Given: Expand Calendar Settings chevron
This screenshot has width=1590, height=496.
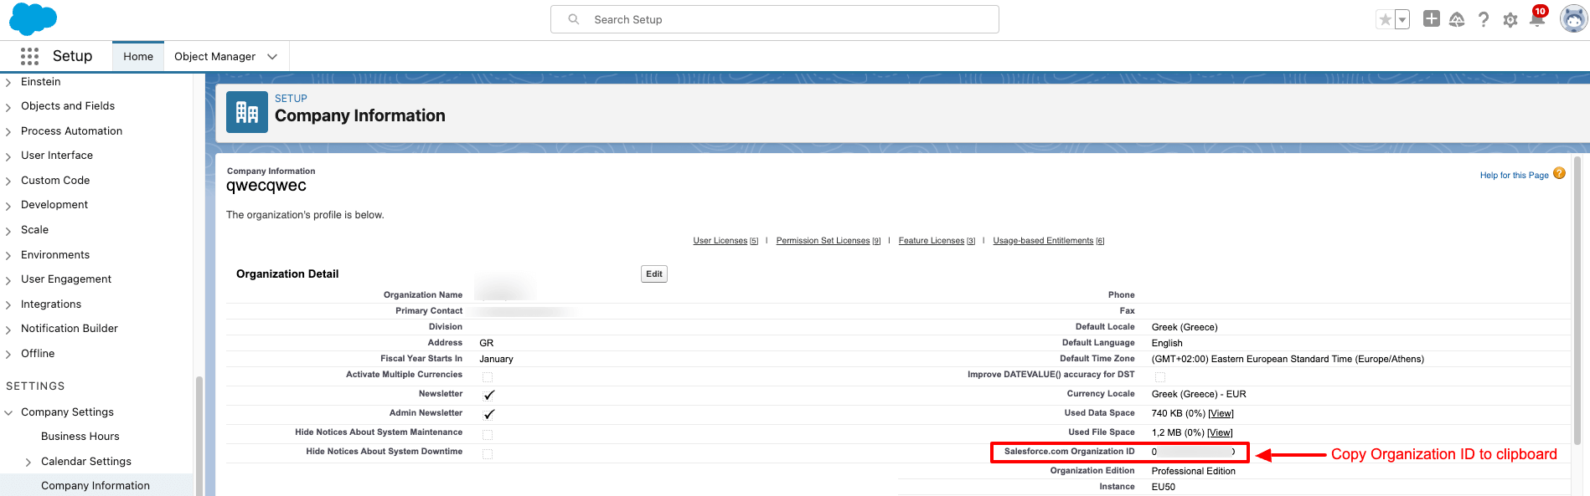Looking at the screenshot, I should tap(28, 462).
